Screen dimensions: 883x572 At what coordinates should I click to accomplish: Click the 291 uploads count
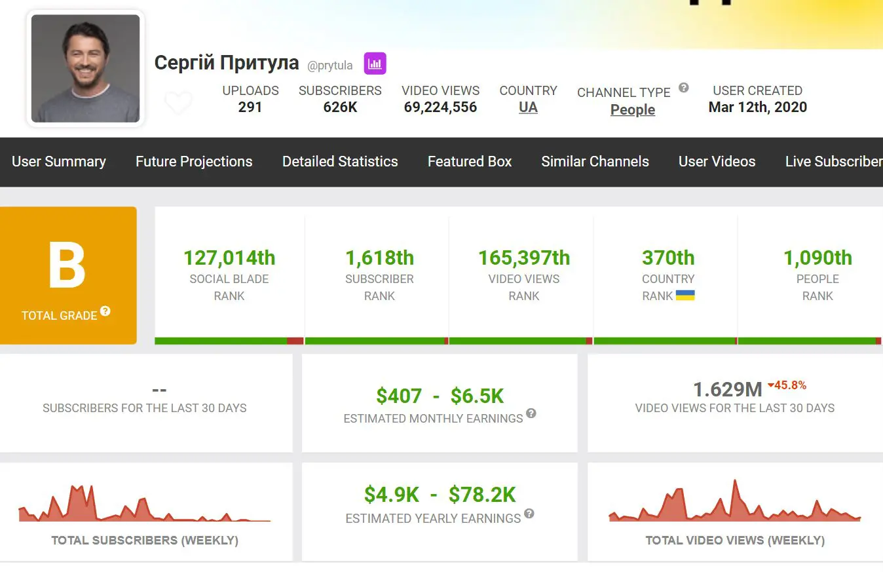coord(250,107)
